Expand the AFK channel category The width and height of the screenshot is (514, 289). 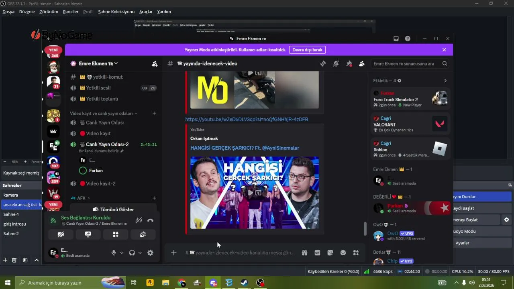coord(80,198)
